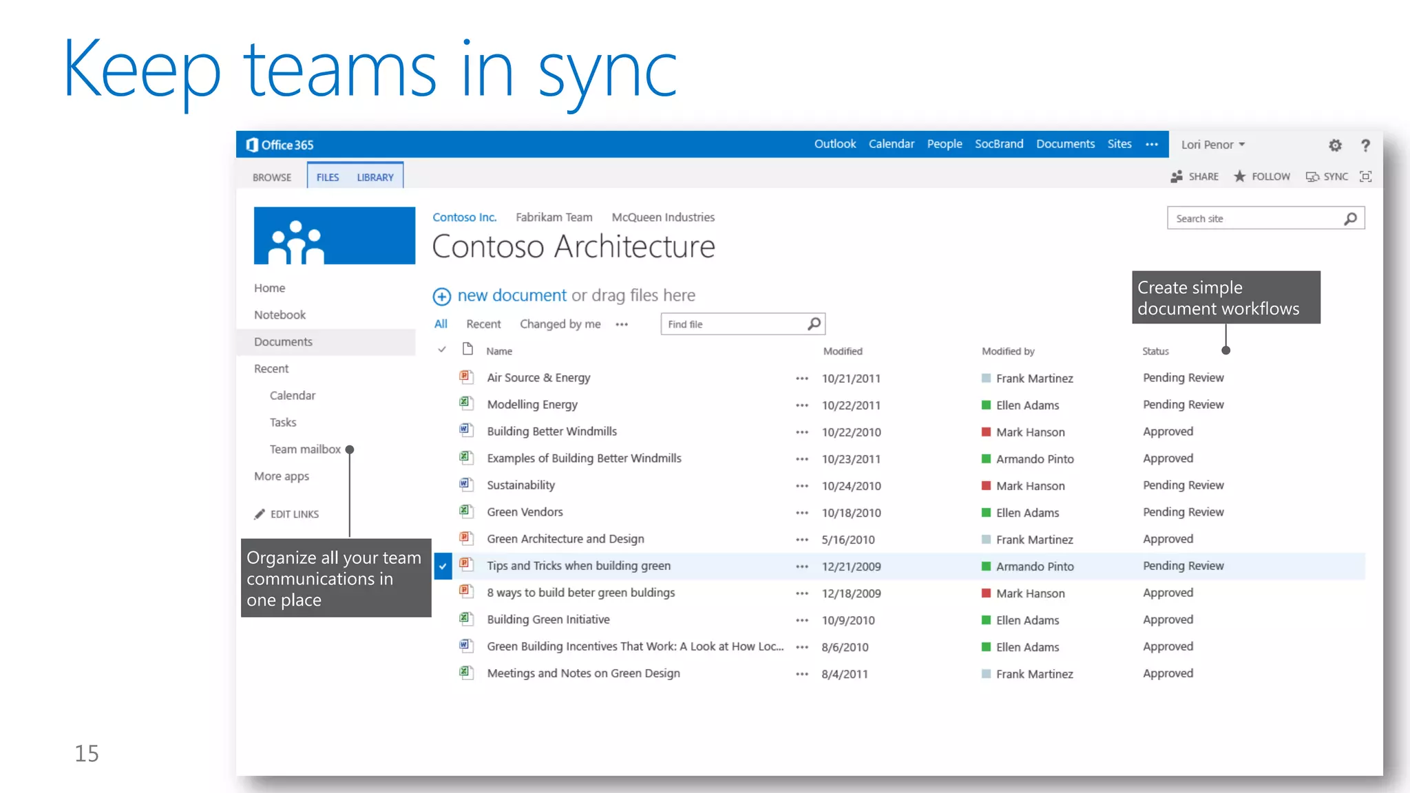Click Mark Hanson presence indicator on Building Better Windmills row
The image size is (1410, 793).
point(986,432)
